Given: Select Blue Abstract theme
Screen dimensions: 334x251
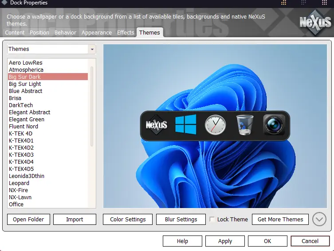Looking at the screenshot, I should (x=48, y=91).
